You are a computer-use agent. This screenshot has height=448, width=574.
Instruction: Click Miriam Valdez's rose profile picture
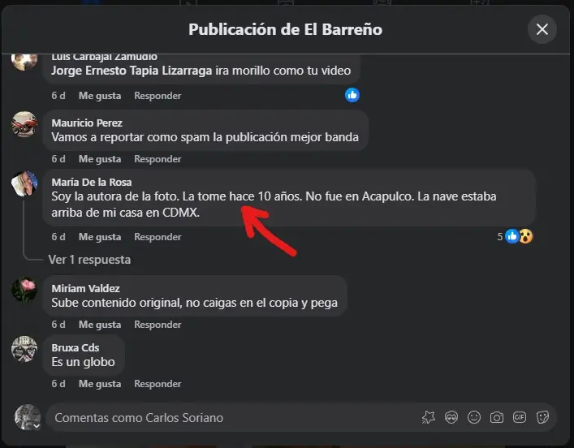pyautogui.click(x=24, y=290)
